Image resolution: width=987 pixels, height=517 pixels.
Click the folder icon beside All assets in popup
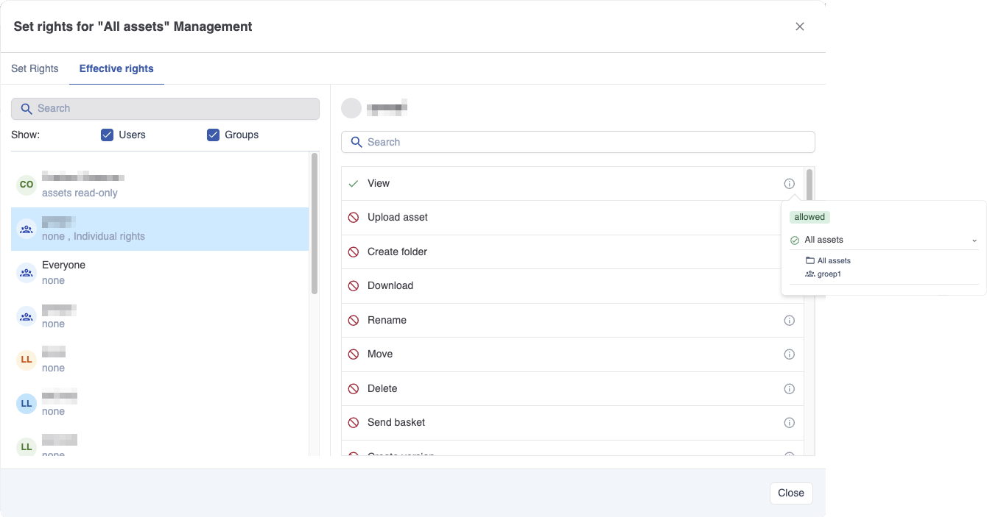coord(810,261)
